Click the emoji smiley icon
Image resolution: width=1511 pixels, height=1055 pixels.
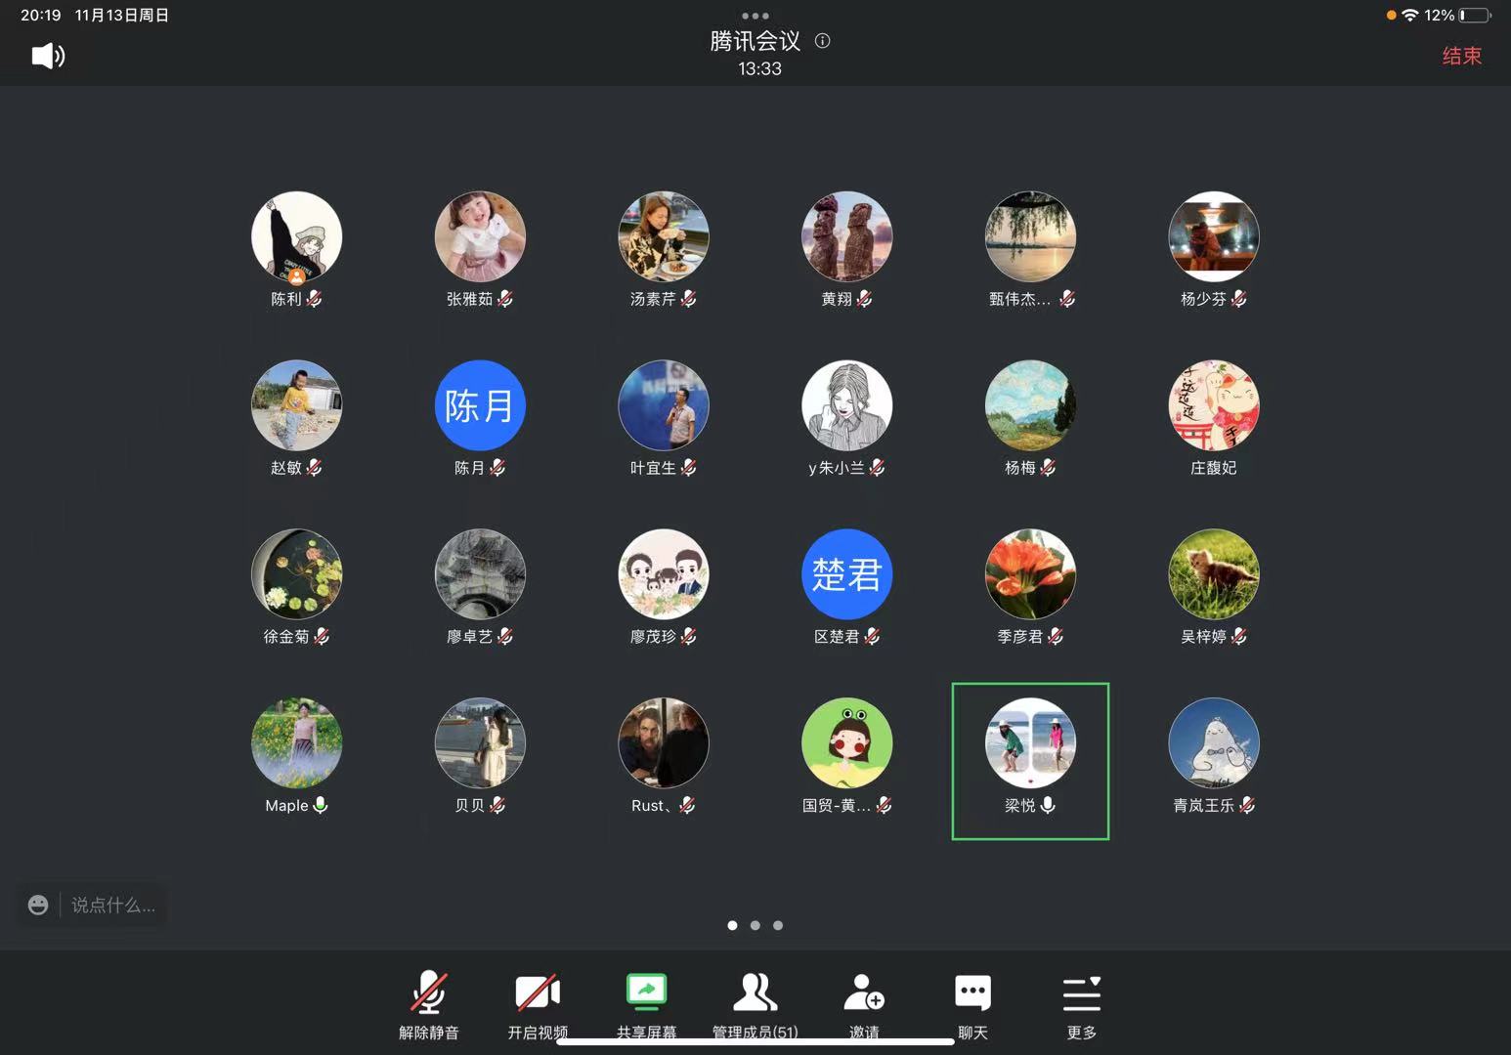point(38,905)
